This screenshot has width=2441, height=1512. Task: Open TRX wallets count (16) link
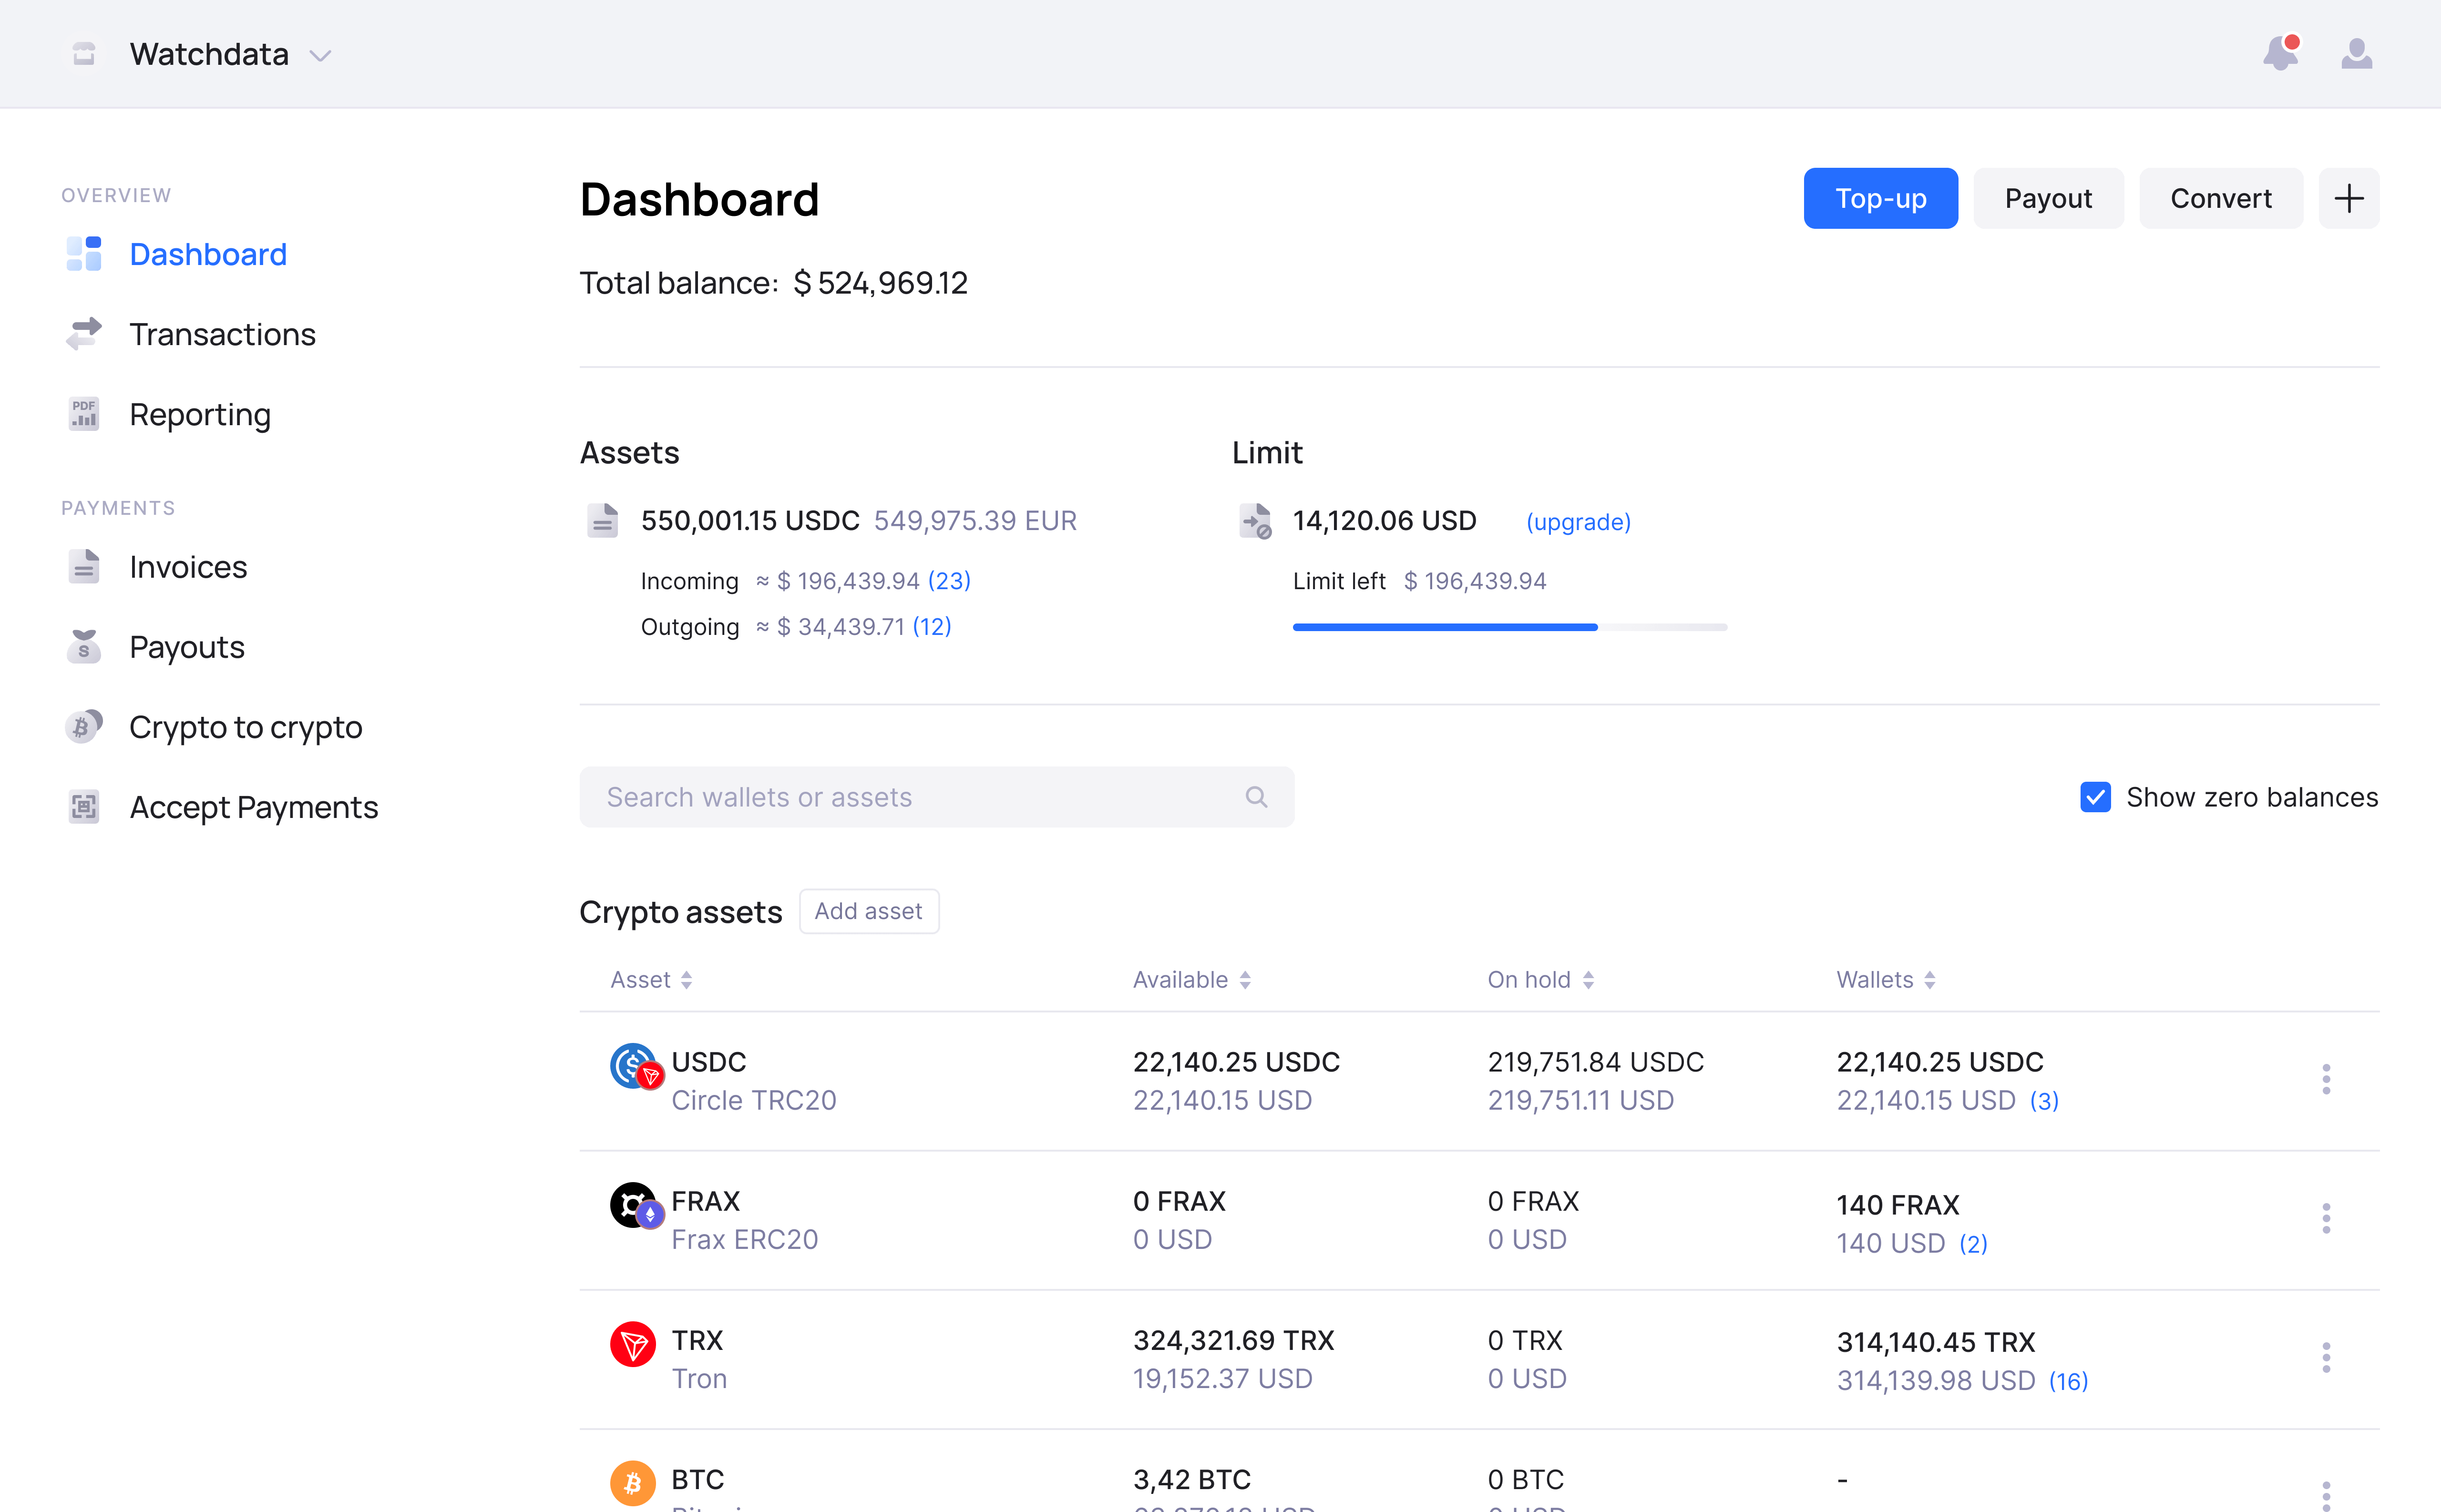tap(2068, 1382)
